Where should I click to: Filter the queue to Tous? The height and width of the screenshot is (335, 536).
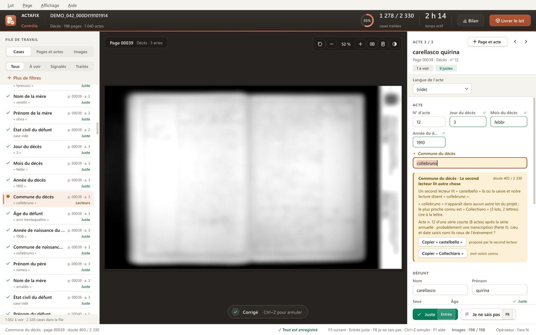point(15,67)
